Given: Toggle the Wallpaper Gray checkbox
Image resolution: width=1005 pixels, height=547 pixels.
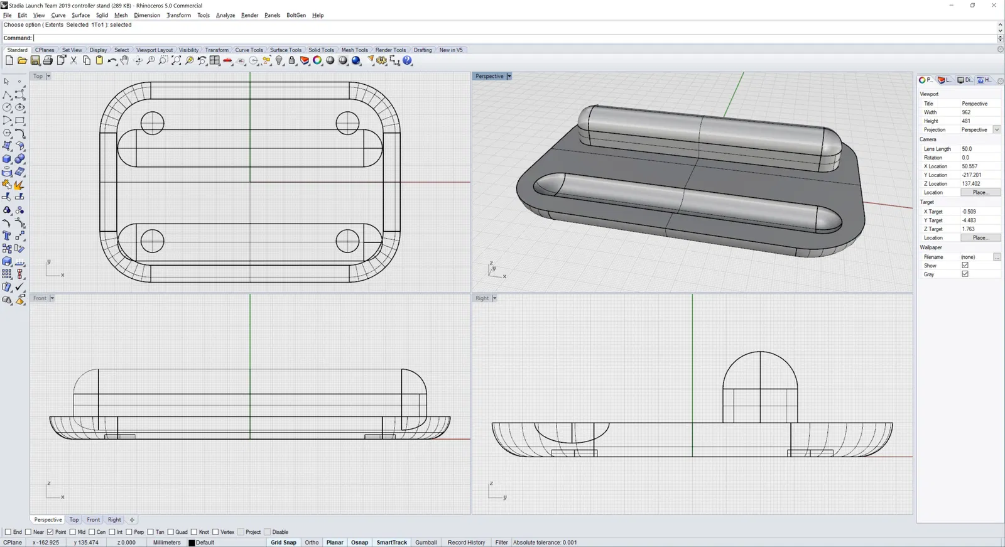Looking at the screenshot, I should 965,274.
